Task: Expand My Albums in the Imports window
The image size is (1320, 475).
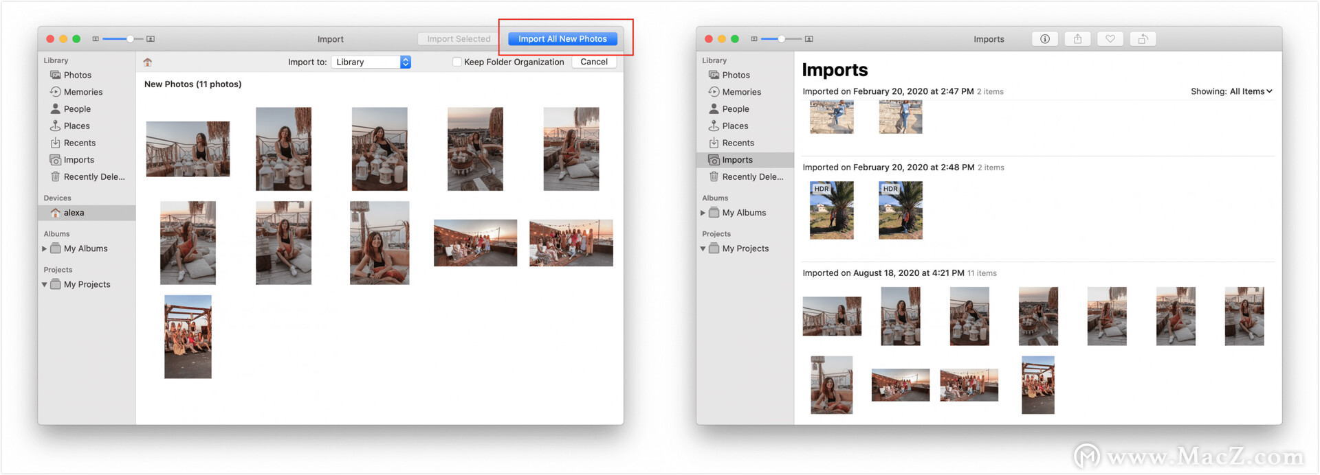Action: (703, 213)
